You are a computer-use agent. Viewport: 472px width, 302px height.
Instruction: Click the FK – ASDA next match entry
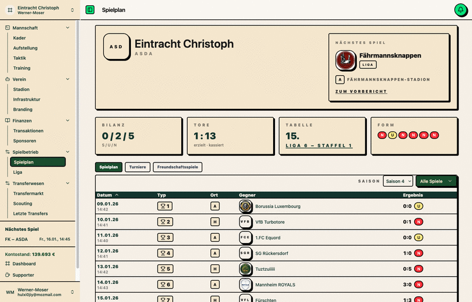38,240
